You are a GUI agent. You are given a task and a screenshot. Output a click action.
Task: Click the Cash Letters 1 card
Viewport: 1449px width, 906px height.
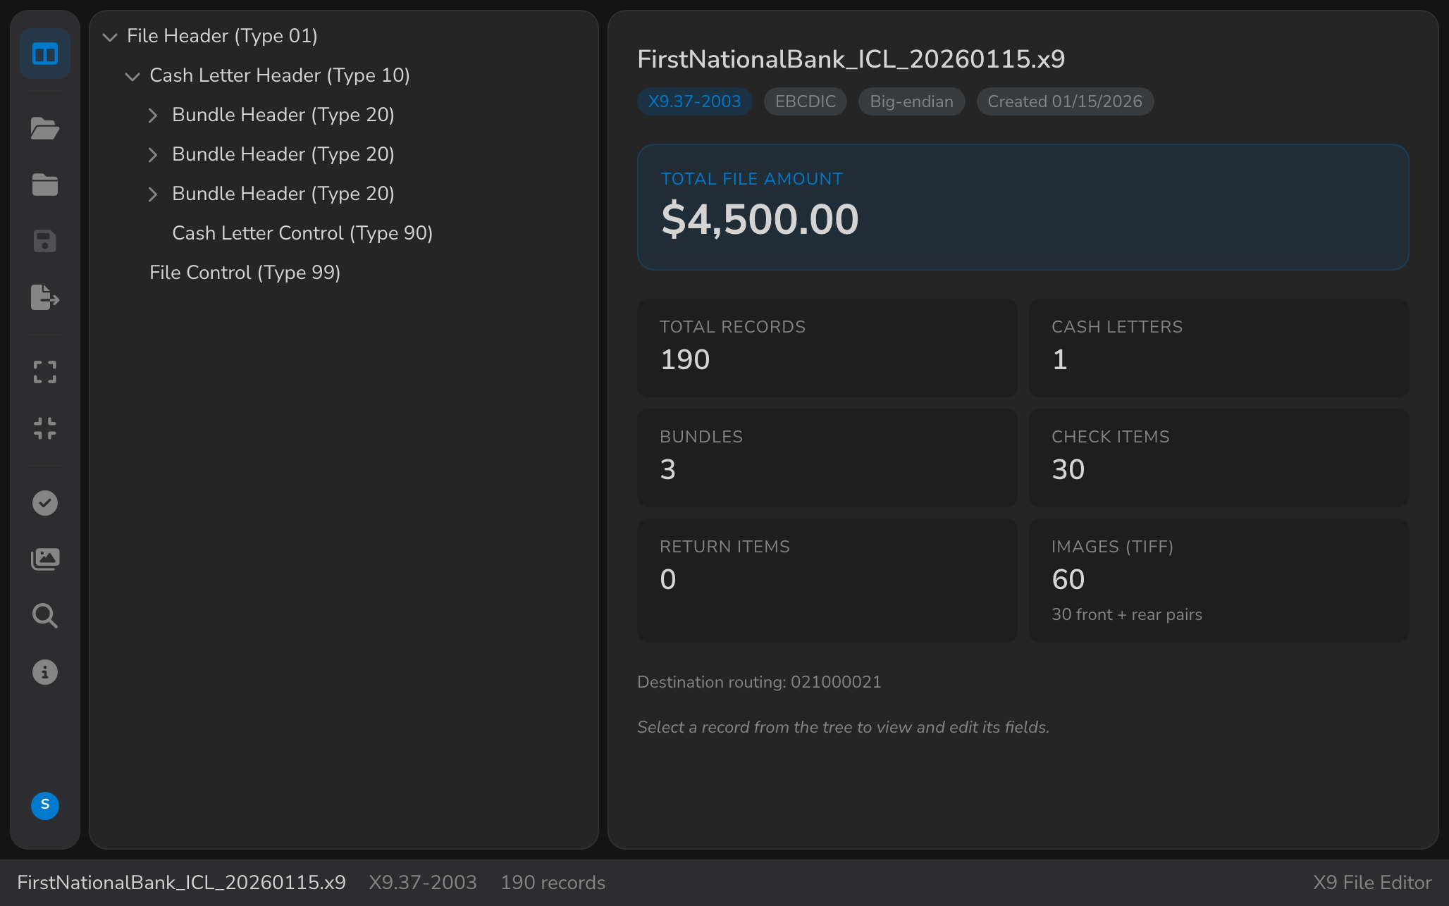1219,348
